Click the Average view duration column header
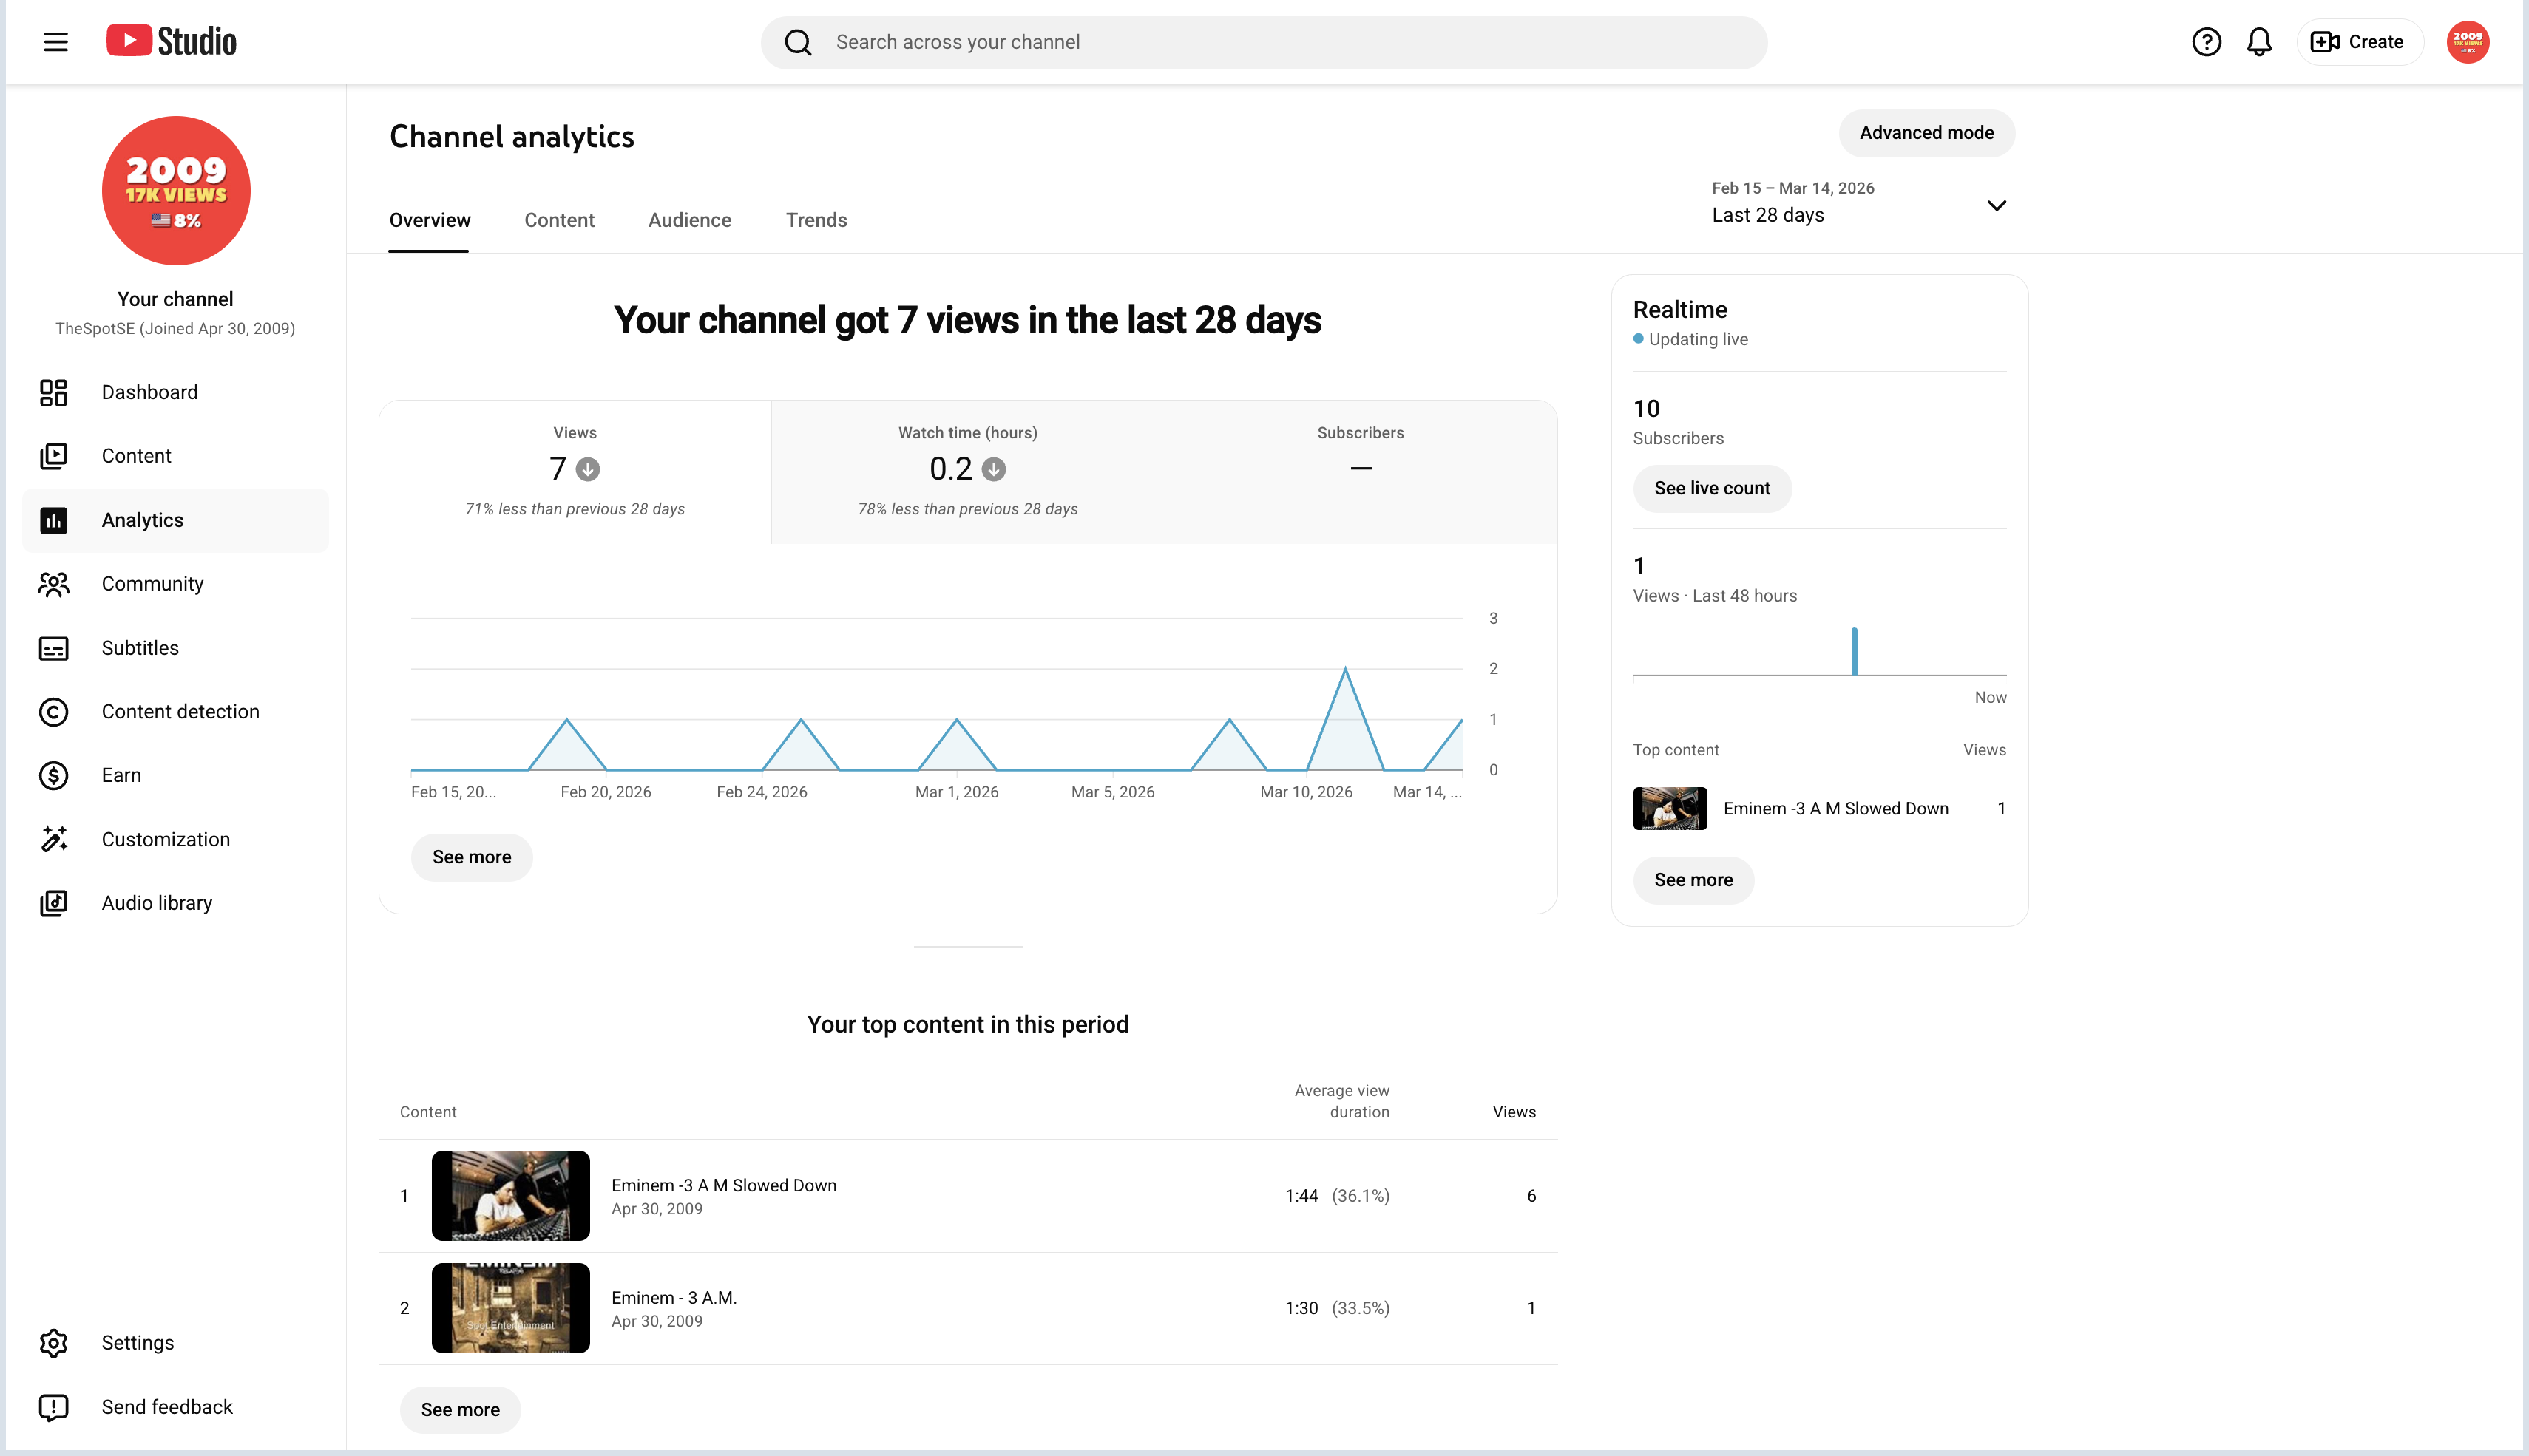The height and width of the screenshot is (1456, 2529). pyautogui.click(x=1341, y=1101)
